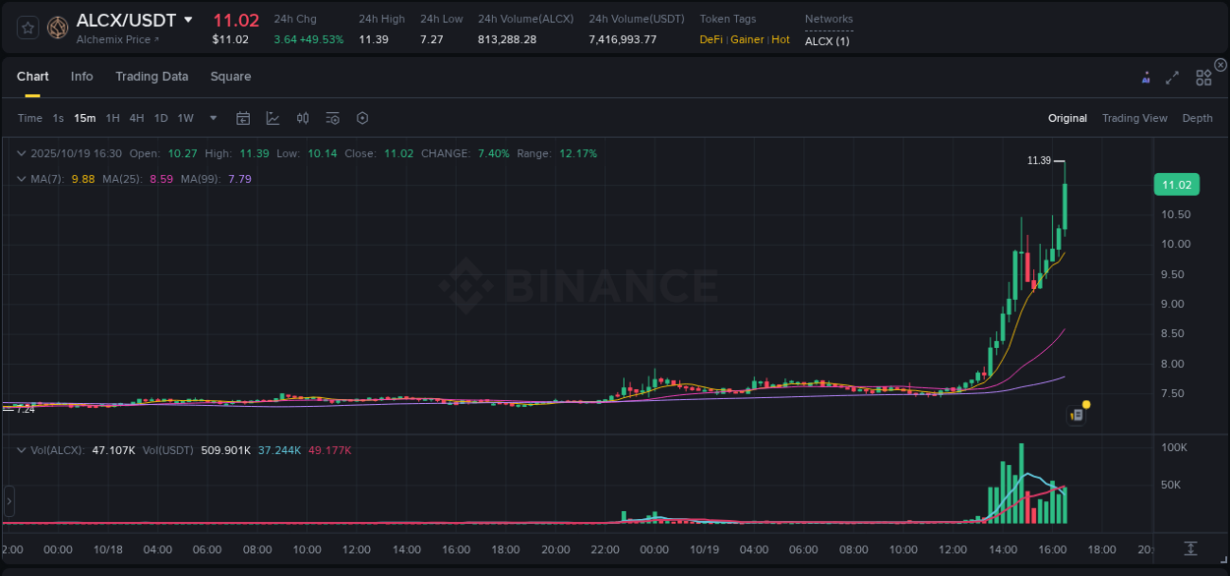
Task: Open the chart settings hexagon icon
Action: 362,117
